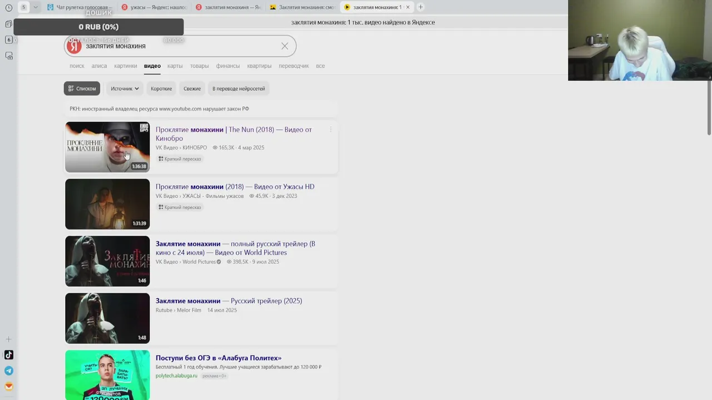This screenshot has height=400, width=712.
Task: Open Проклятие монахини (2018) Ужасы HD link
Action: 235,187
